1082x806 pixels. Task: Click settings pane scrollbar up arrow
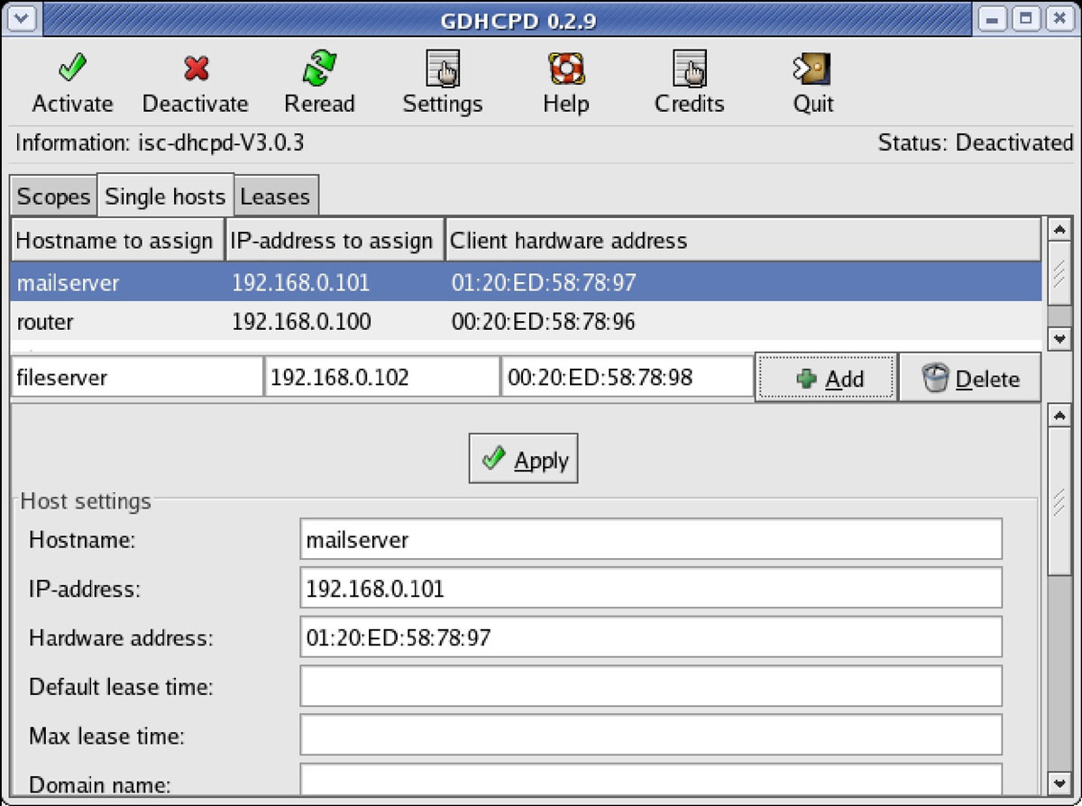click(1059, 415)
